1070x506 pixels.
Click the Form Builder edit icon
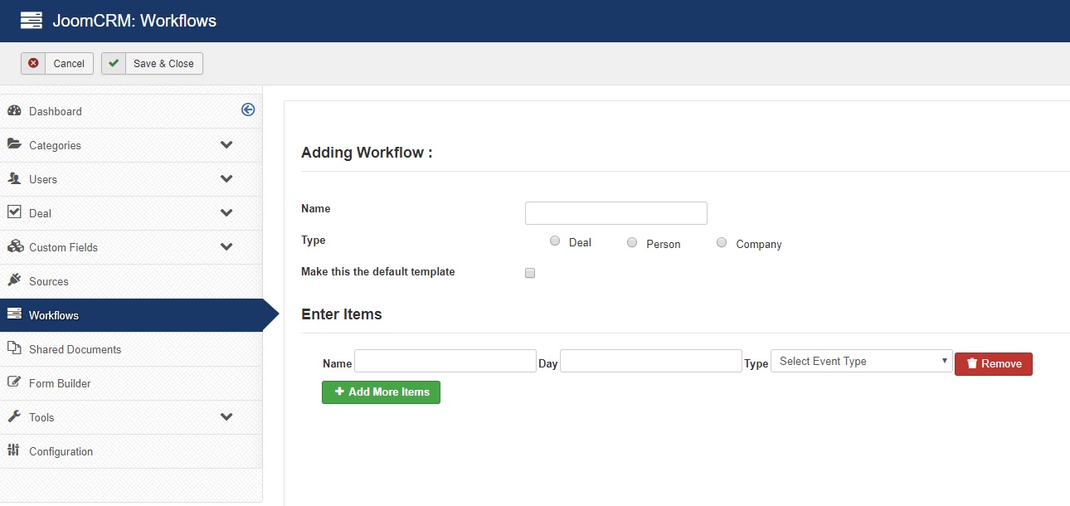click(14, 382)
